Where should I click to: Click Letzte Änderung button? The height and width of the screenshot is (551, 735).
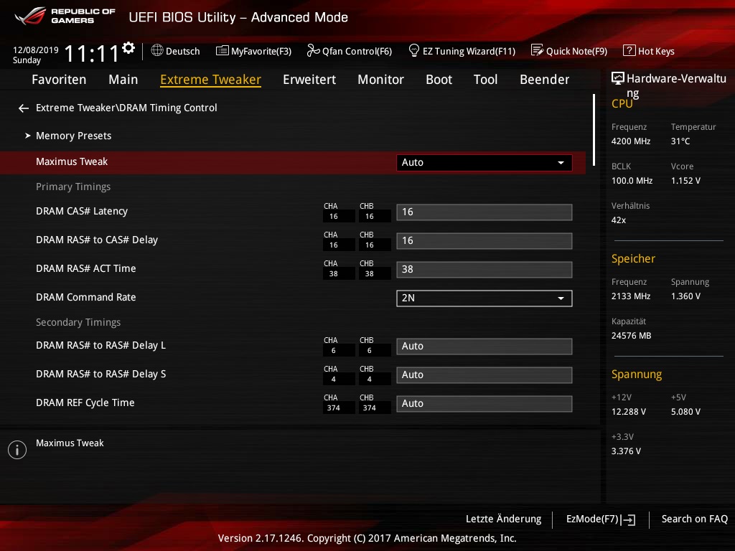tap(503, 519)
